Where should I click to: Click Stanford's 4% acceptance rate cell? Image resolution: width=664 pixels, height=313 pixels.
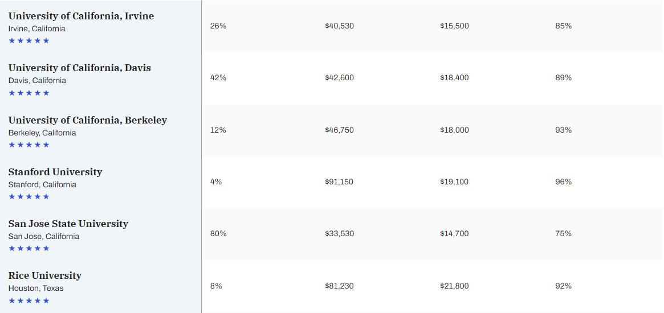[216, 182]
